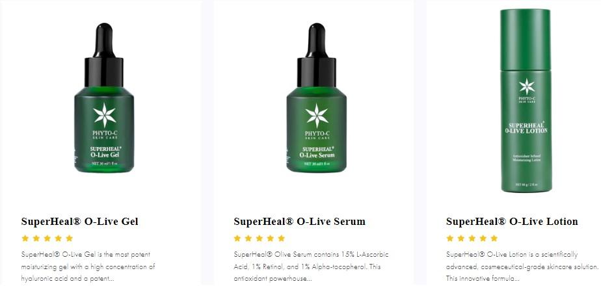Click the O-Live Gel description text
The image size is (601, 286).
click(x=88, y=266)
